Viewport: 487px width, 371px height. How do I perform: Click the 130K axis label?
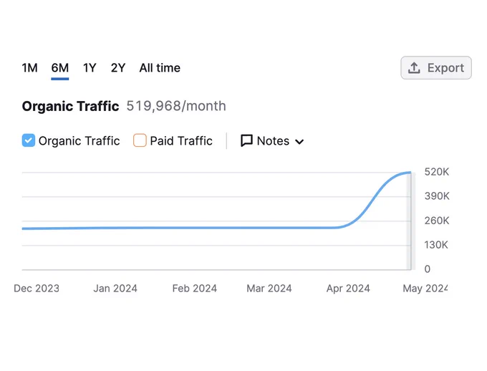[436, 245]
